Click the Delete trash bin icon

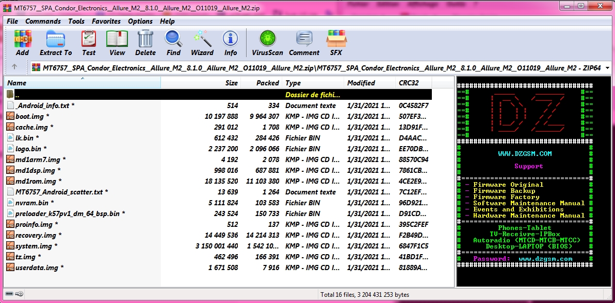(x=145, y=43)
